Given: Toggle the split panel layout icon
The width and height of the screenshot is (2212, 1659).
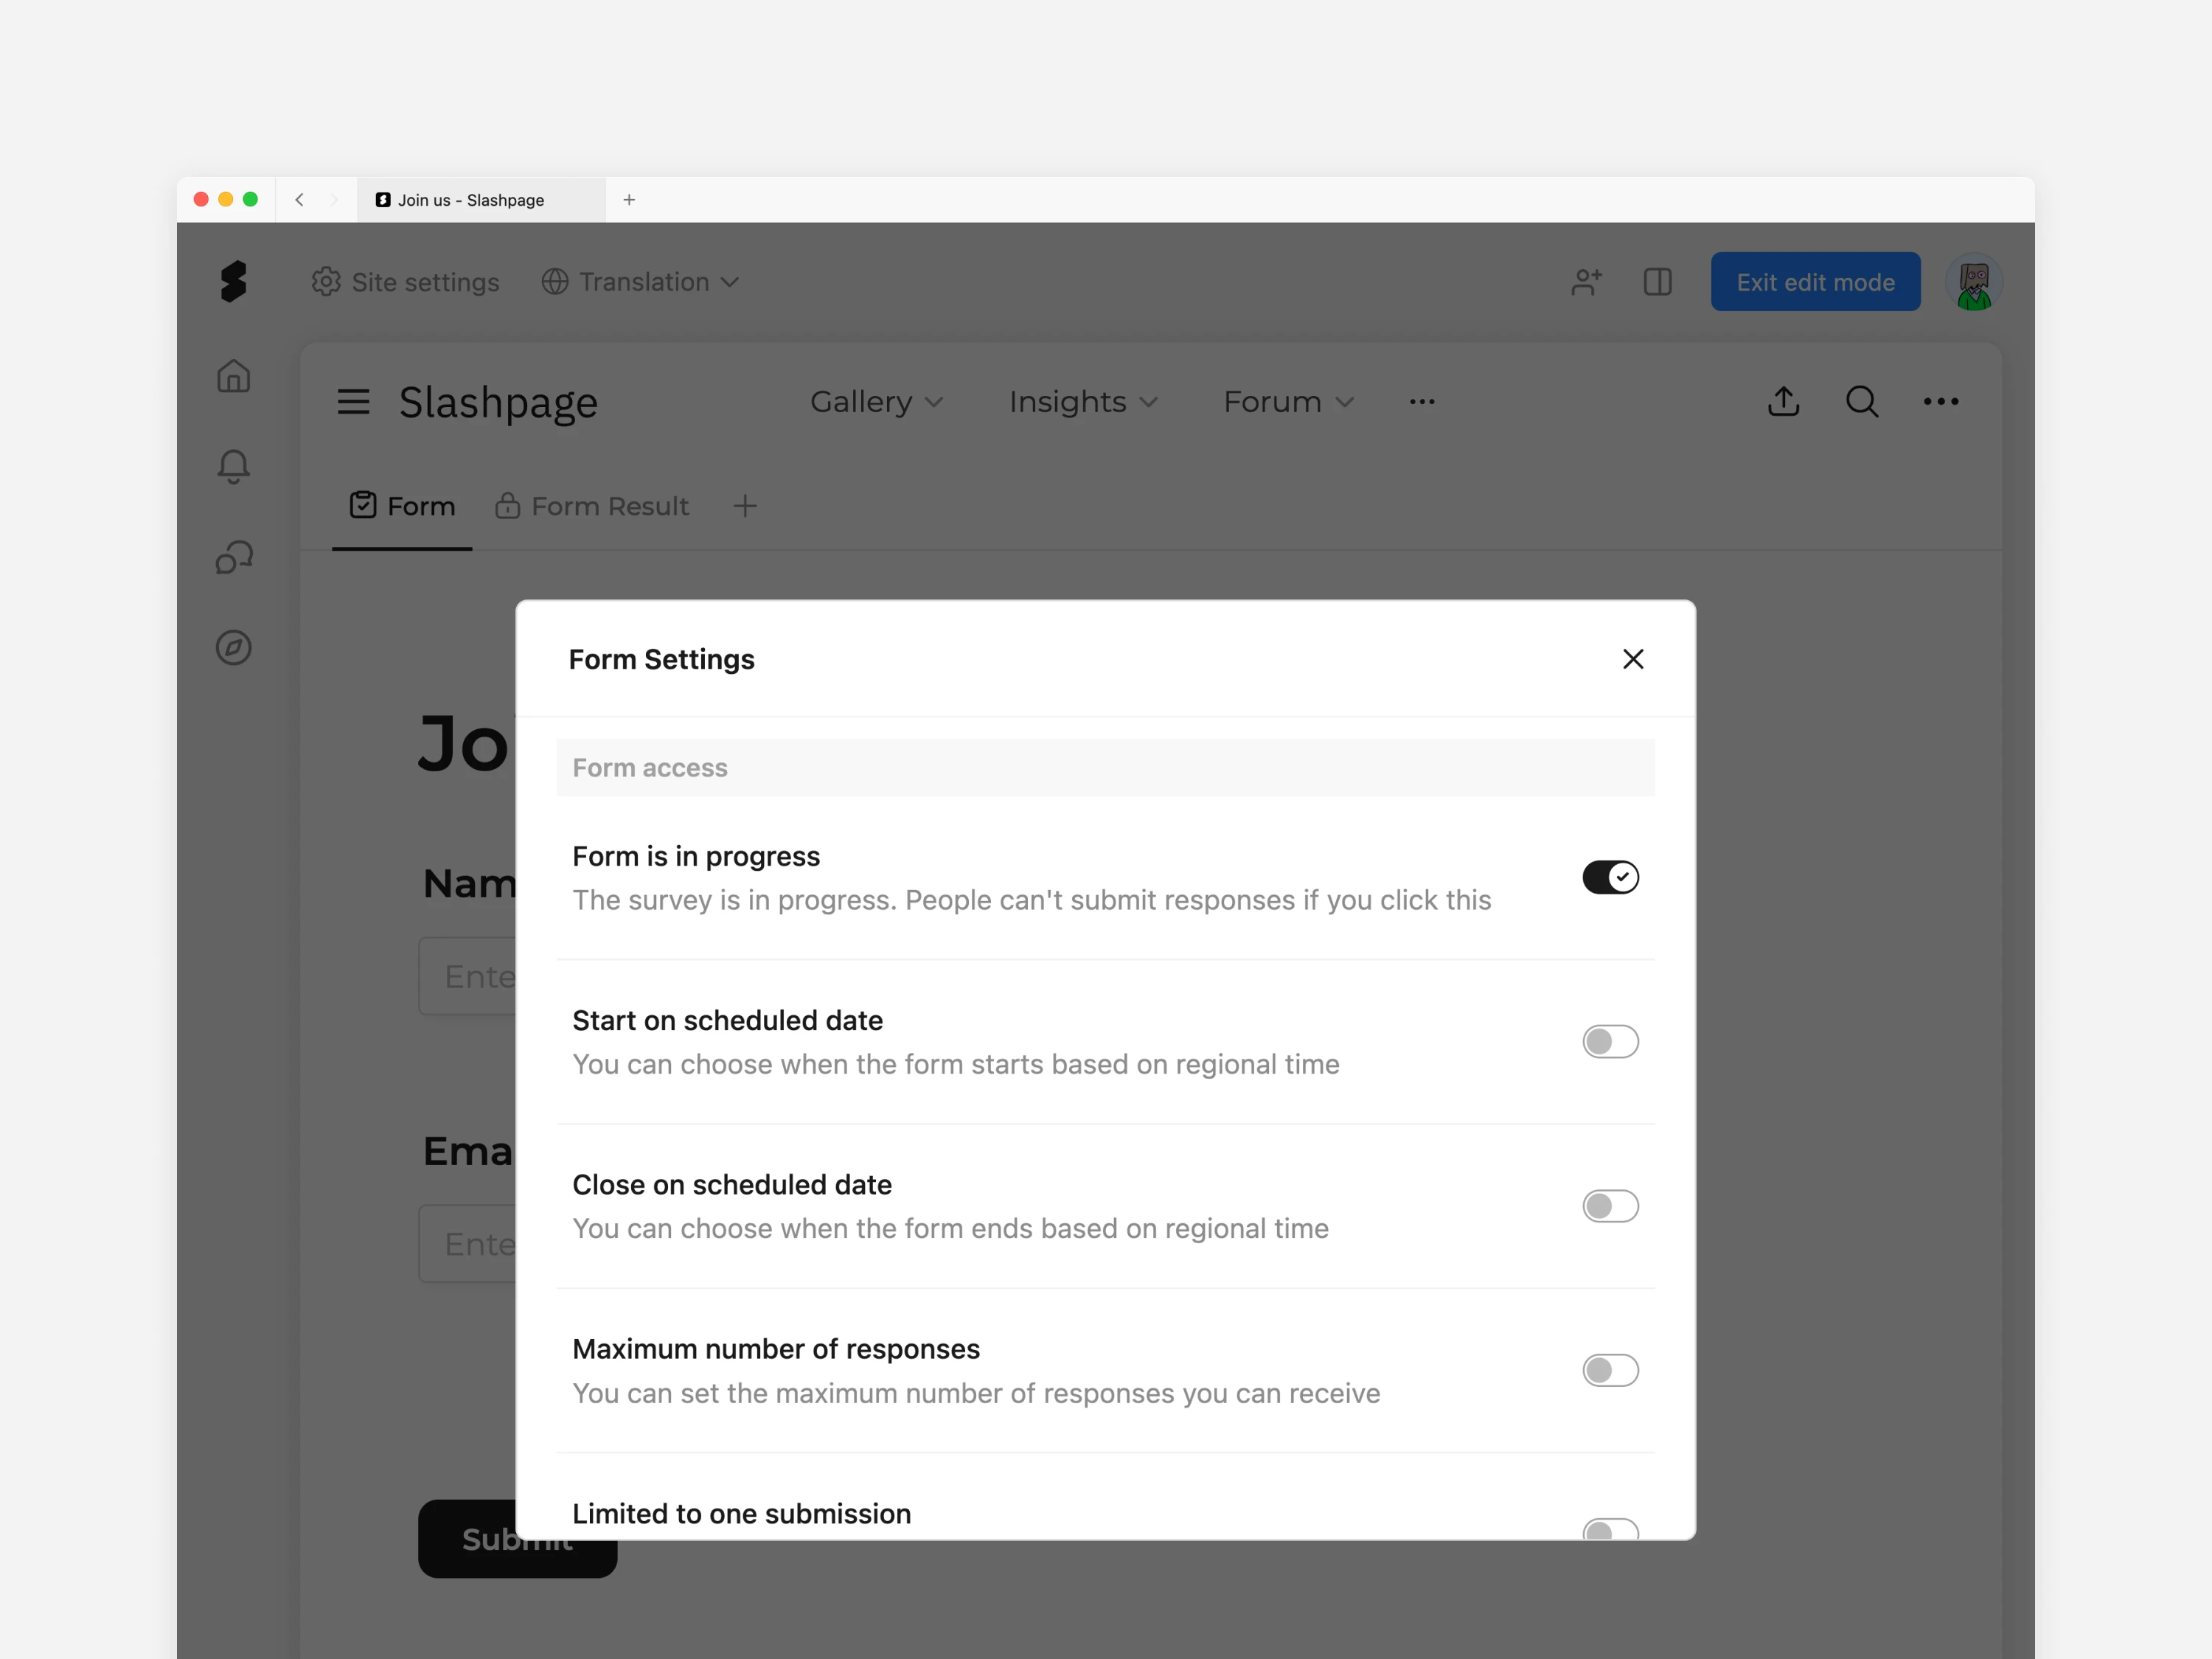Looking at the screenshot, I should click(x=1657, y=282).
